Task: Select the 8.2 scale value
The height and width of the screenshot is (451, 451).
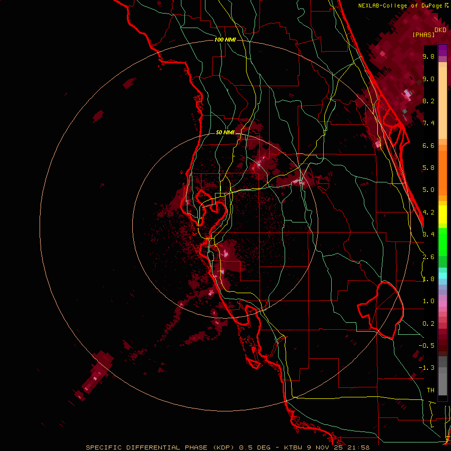Action: pos(428,101)
